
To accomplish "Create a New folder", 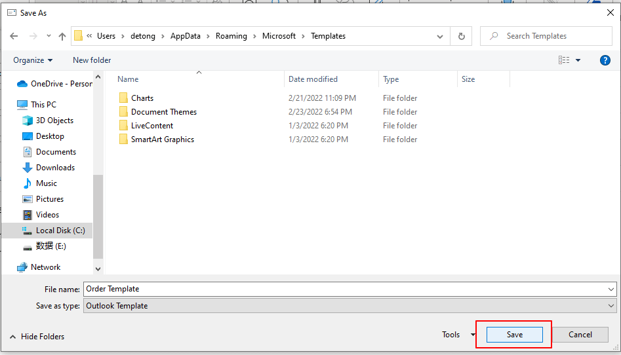I will click(x=92, y=60).
